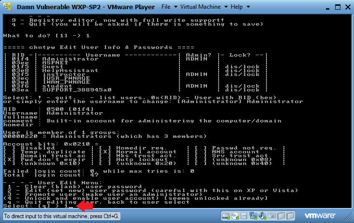354x223 pixels.
Task: Click the SUPPORT_388945a0 username row
Action: [x=135, y=90]
